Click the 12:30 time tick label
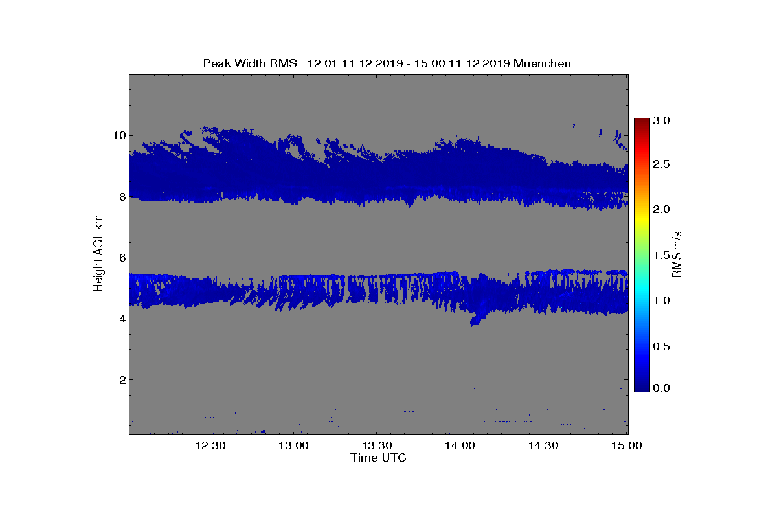Viewport: 777px width, 518px height. tap(210, 445)
